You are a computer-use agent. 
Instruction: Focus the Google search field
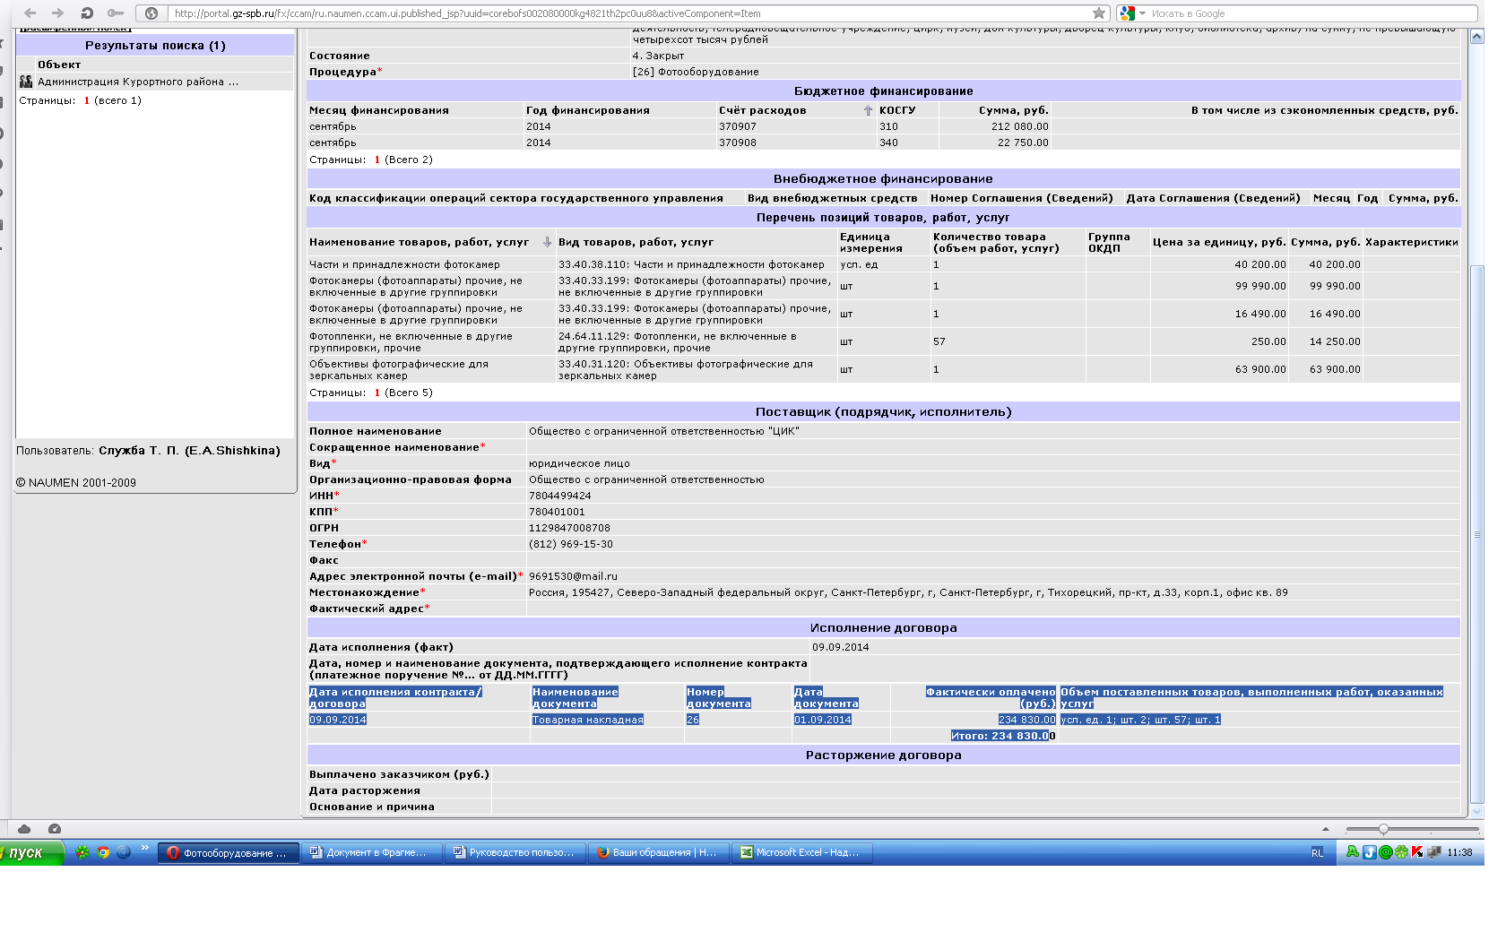(1311, 13)
